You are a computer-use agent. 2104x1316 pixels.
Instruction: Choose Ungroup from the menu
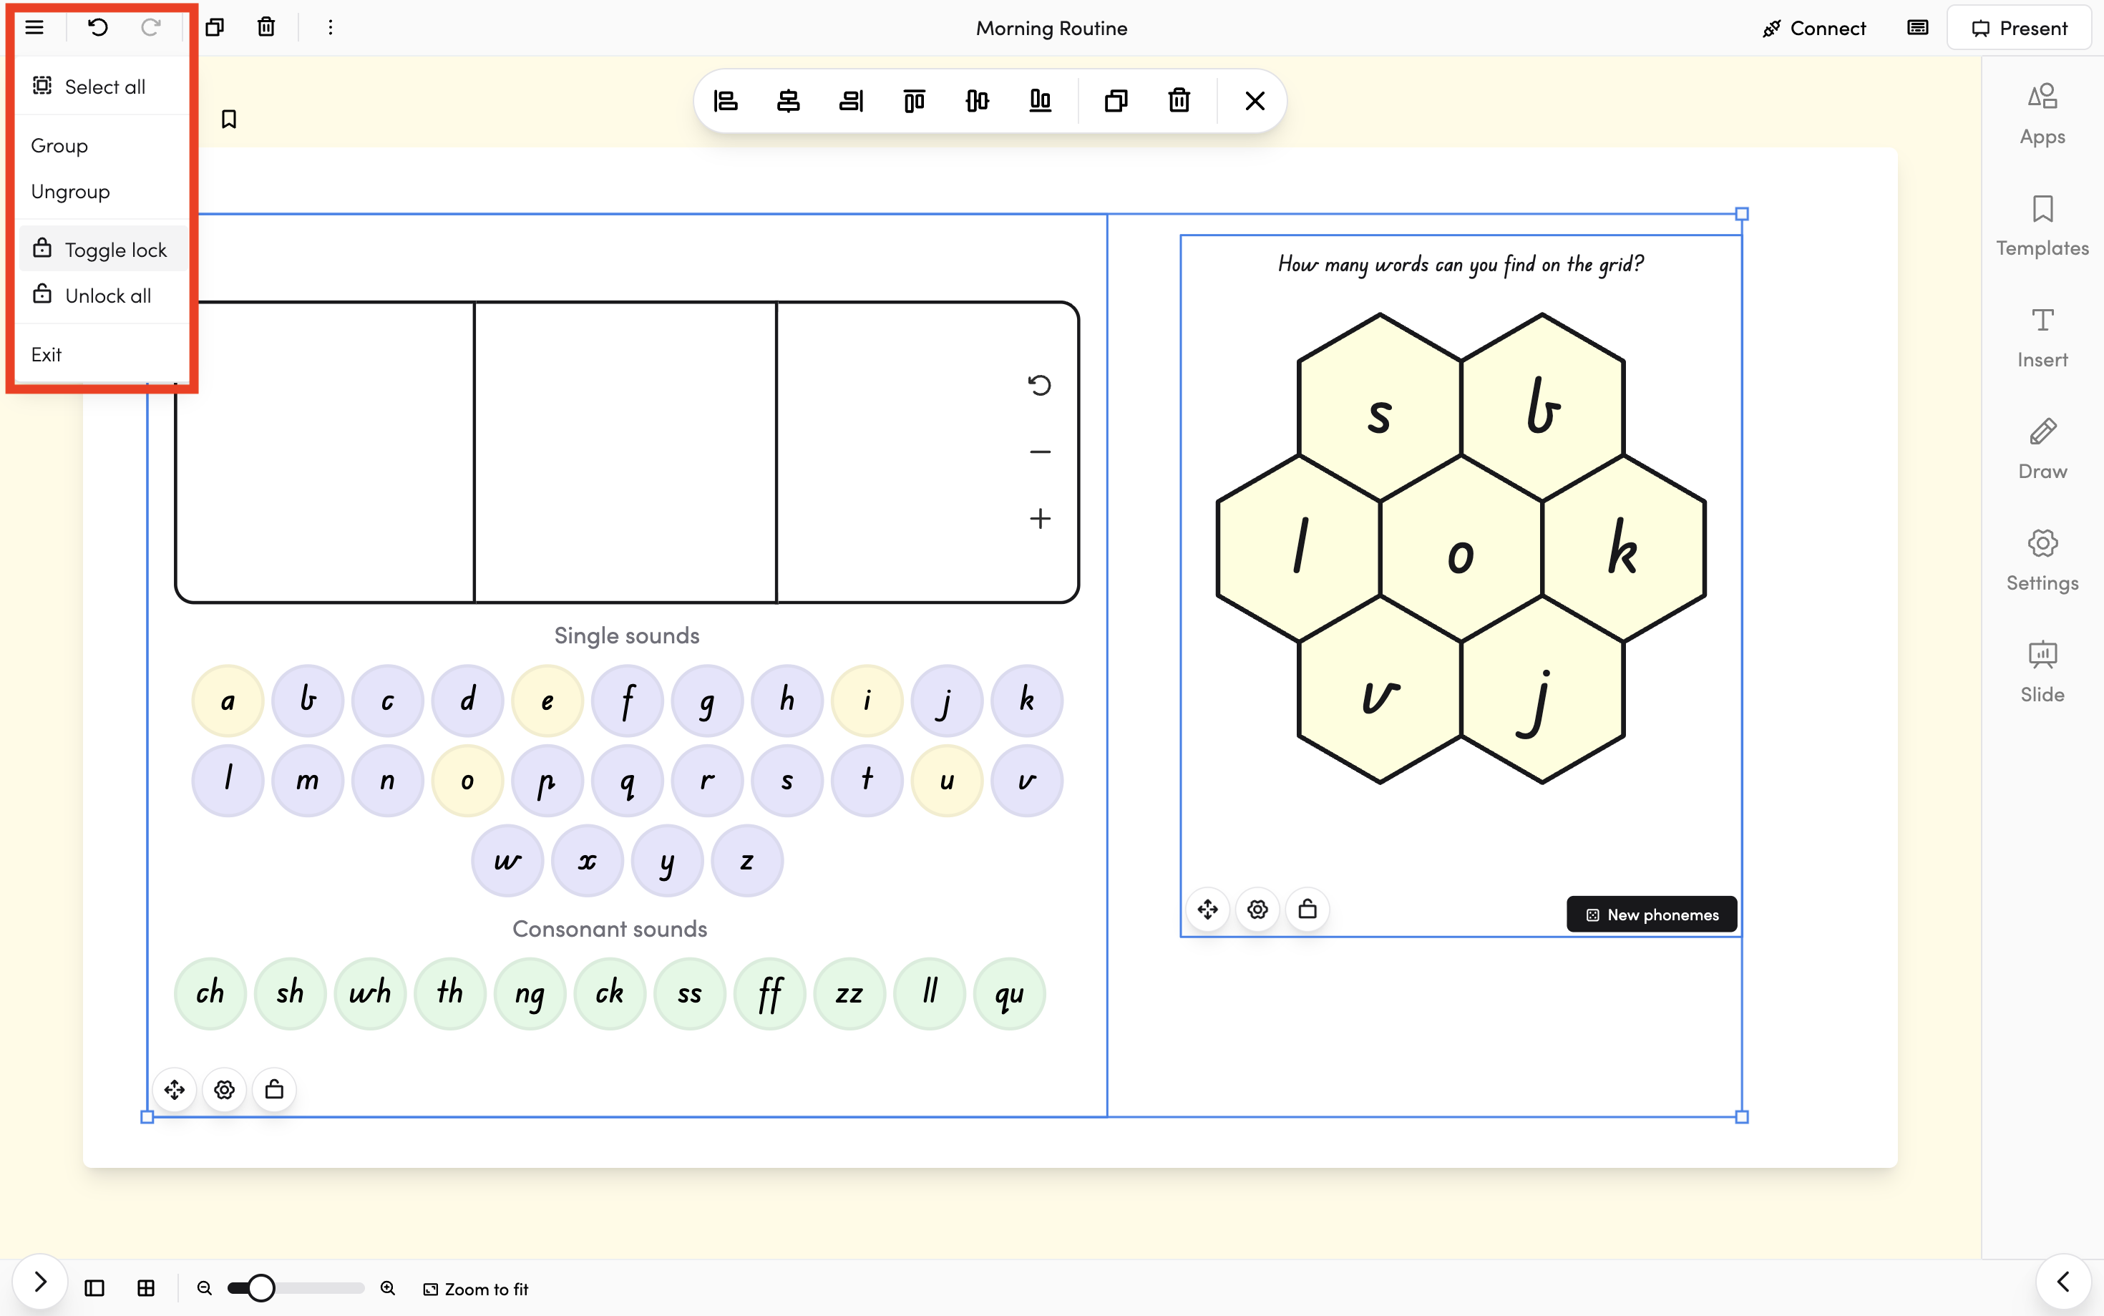[x=70, y=192]
